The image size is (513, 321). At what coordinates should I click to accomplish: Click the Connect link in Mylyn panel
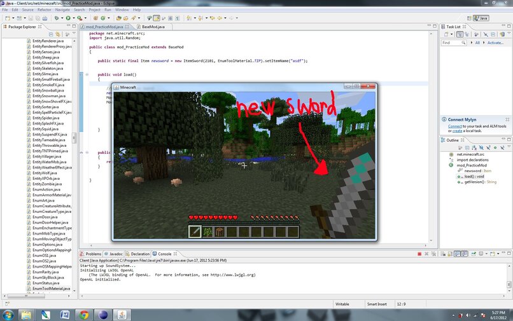pos(454,126)
